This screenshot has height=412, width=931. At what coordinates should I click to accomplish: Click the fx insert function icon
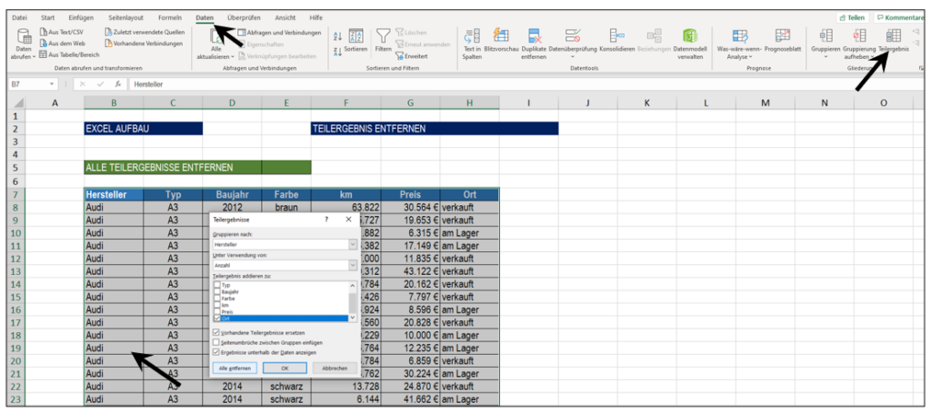118,84
